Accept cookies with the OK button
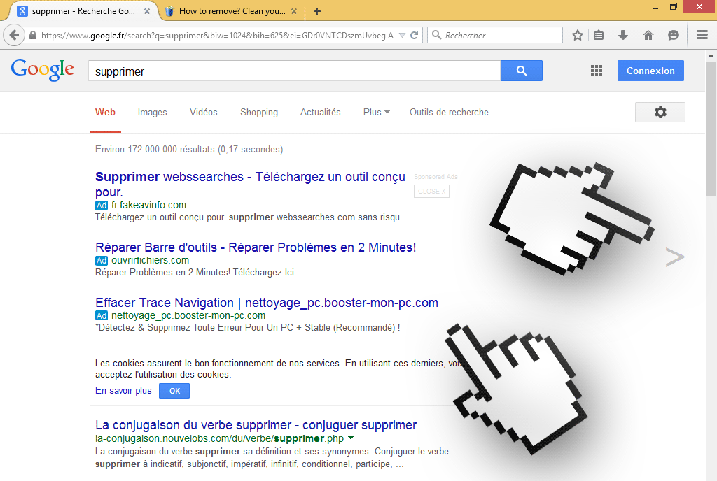 pos(174,391)
